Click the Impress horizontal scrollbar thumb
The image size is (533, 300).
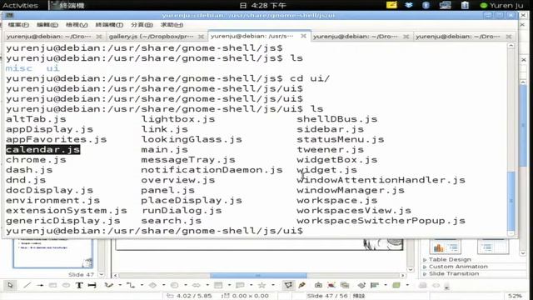(x=258, y=275)
